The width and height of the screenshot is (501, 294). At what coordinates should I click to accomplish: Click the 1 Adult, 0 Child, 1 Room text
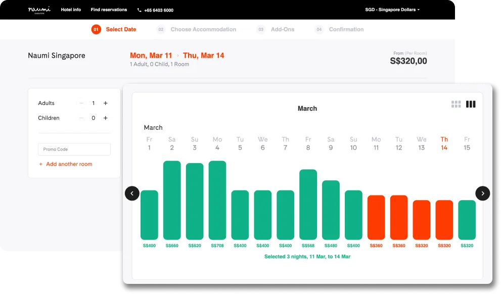coord(159,64)
